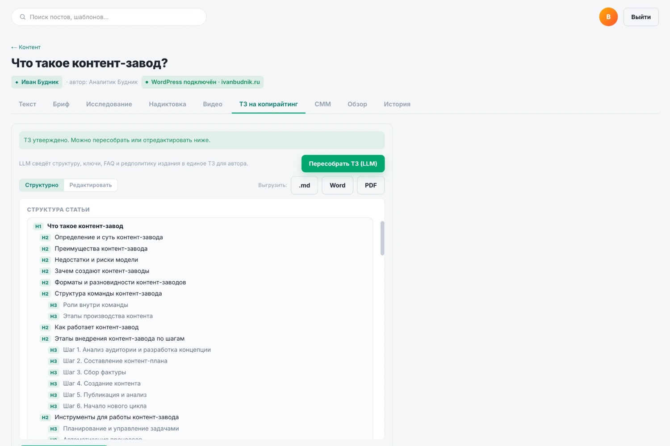The image size is (670, 446).
Task: Click Пересобрать ТЗ (LLM) button
Action: point(343,163)
